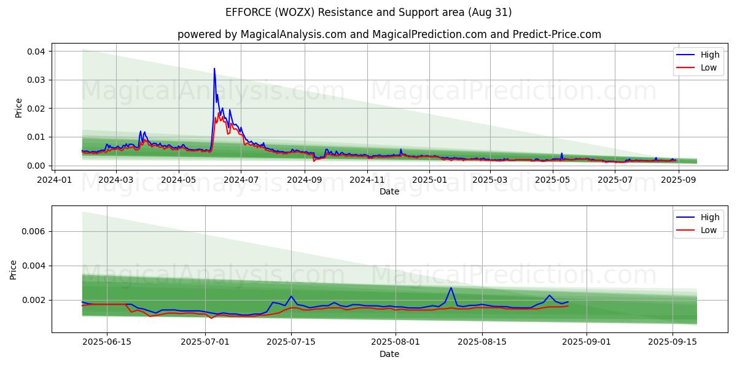Click the y-axis tick label '0.02'

pyautogui.click(x=36, y=109)
